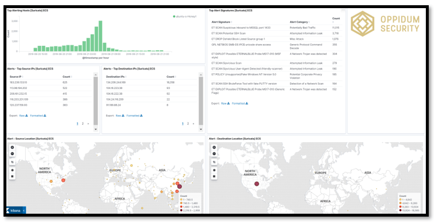
Task: Click fit data bounds on Destination Location map
Action: [x=214, y=162]
